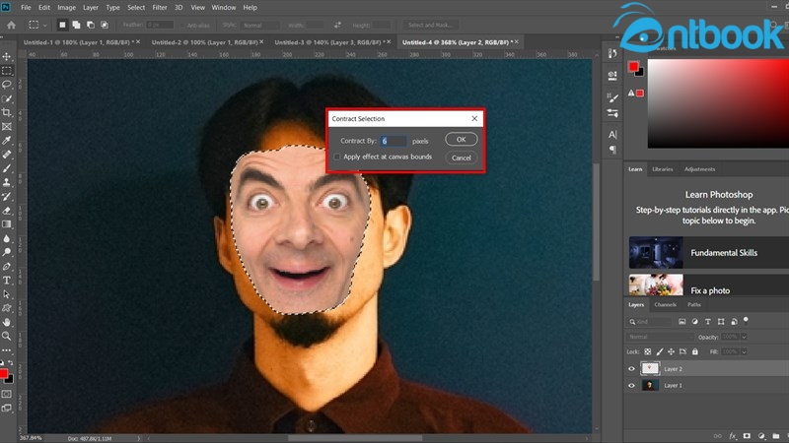Viewport: 789px width, 443px height.
Task: Open the Edit Toolbar three-dots icon
Action: (x=6, y=350)
